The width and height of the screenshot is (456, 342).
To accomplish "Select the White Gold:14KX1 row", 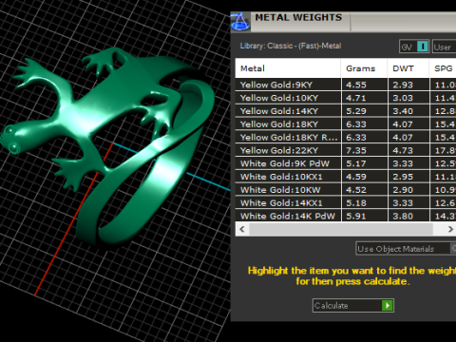I will coord(346,203).
